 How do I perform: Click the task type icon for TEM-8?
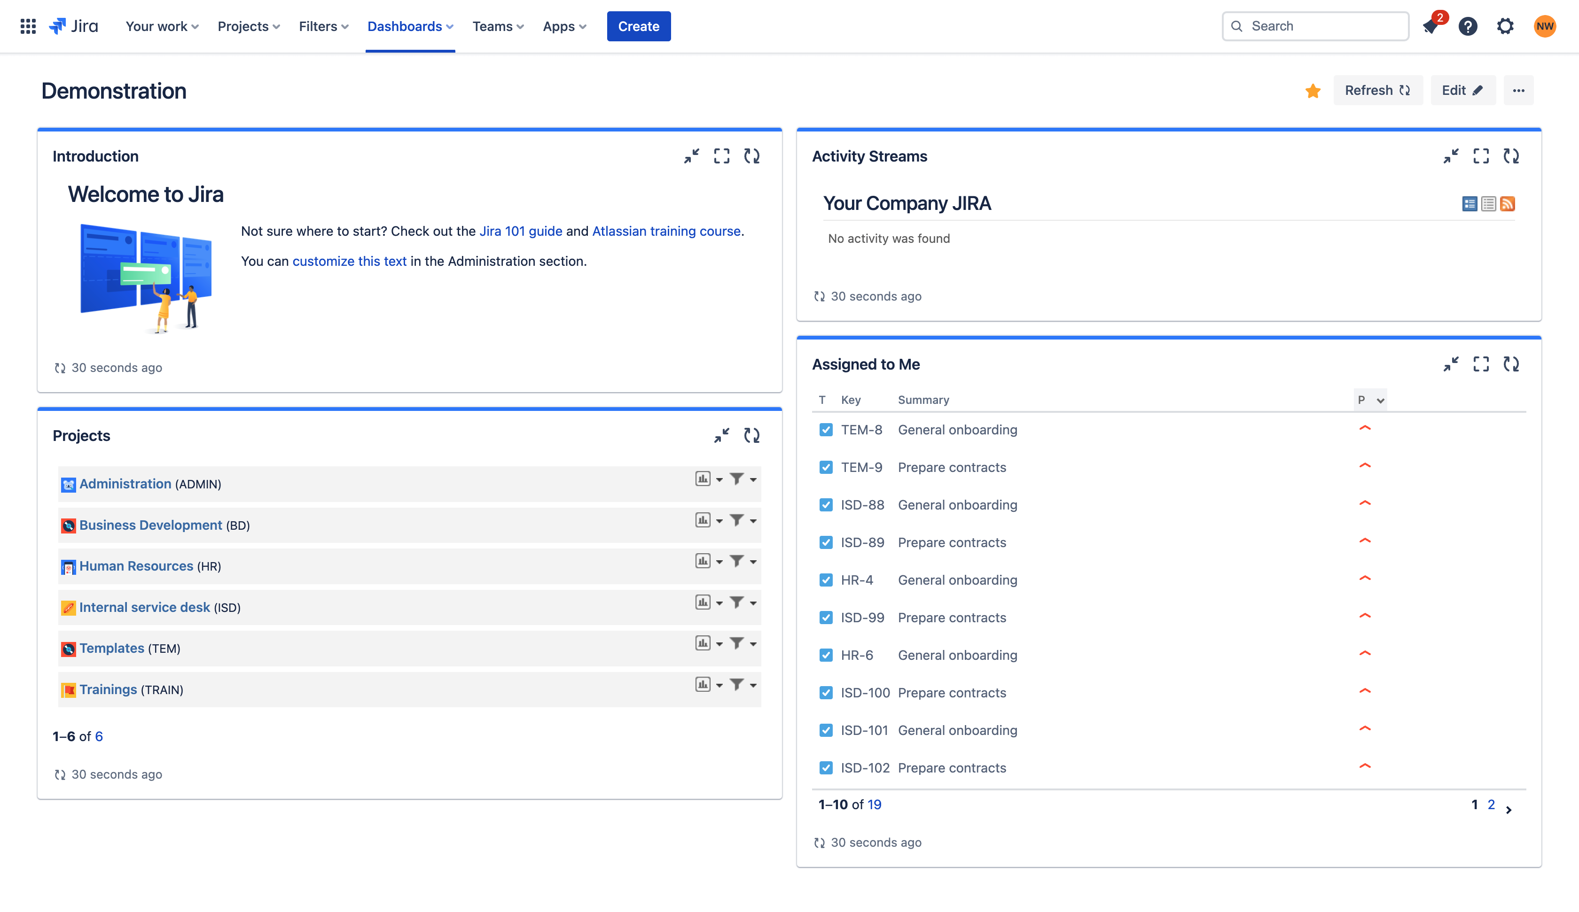point(826,430)
